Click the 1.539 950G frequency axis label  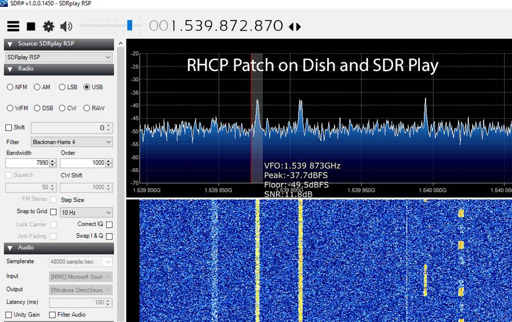(361, 190)
